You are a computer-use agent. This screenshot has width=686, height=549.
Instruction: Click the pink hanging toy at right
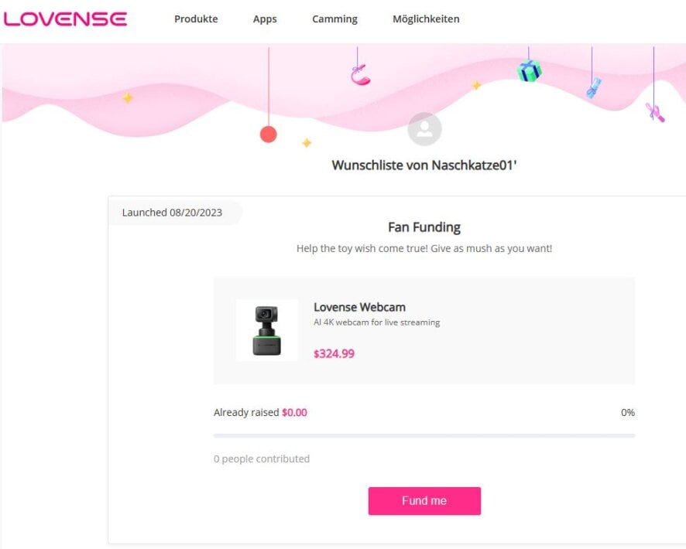[655, 113]
